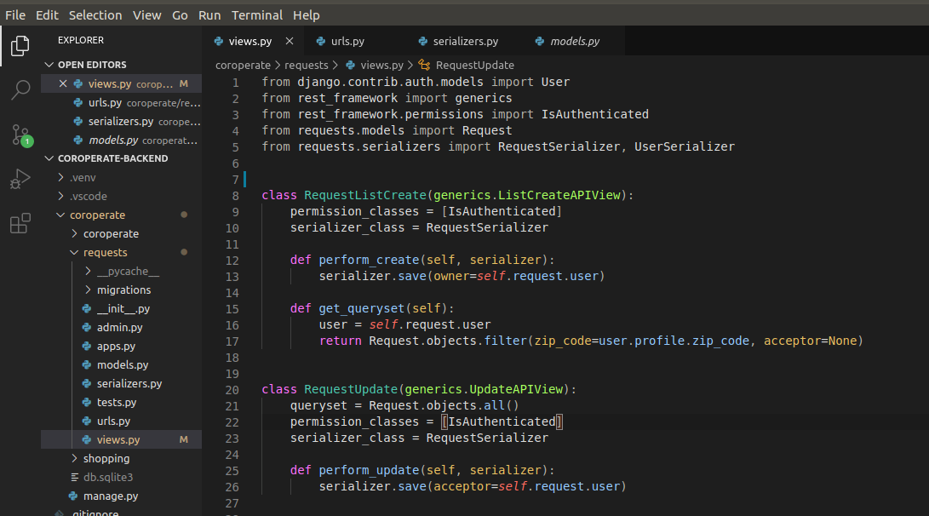Switch to serializers.py editor tab
Viewport: 929px width, 516px height.
pyautogui.click(x=466, y=41)
